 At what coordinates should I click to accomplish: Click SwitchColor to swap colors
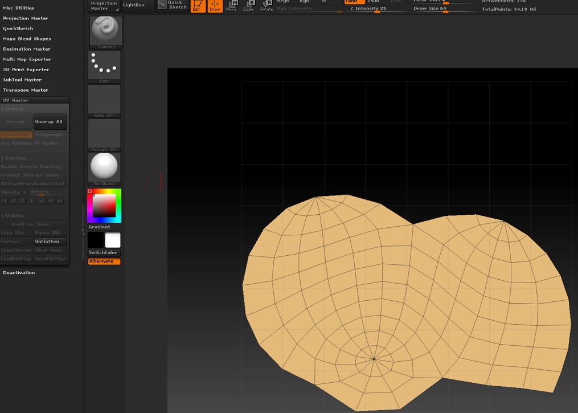[x=104, y=252]
